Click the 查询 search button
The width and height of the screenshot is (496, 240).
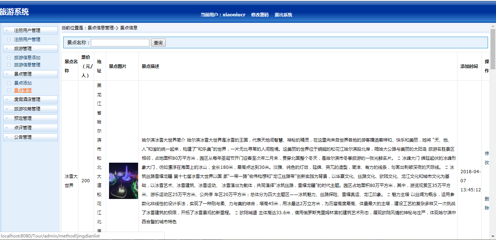[158, 43]
